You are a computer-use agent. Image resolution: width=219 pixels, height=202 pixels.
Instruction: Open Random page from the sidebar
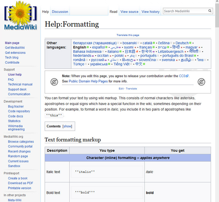click(x=18, y=156)
